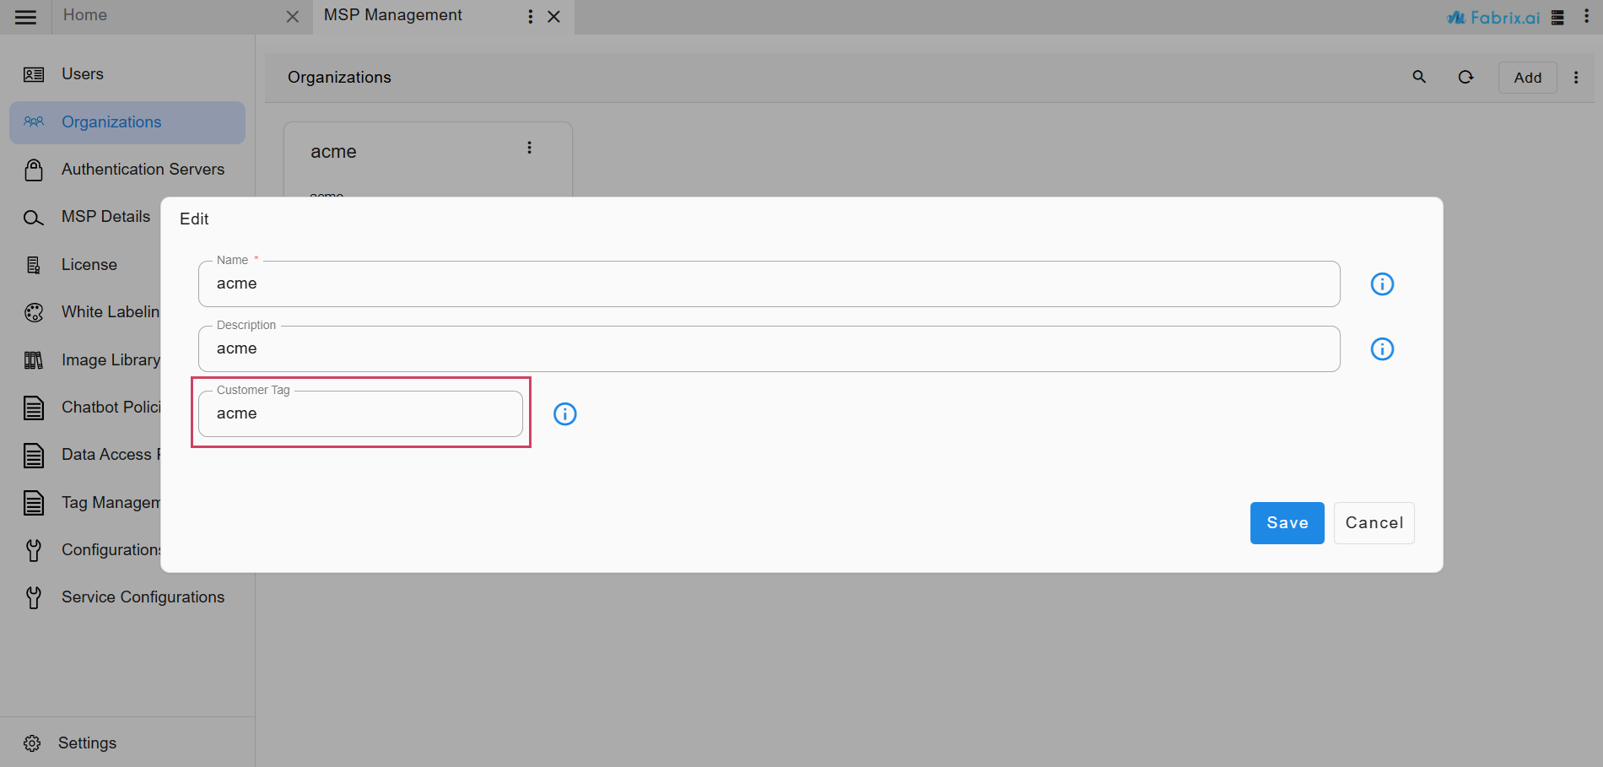1603x767 pixels.
Task: Cancel the Edit dialog
Action: [1374, 523]
